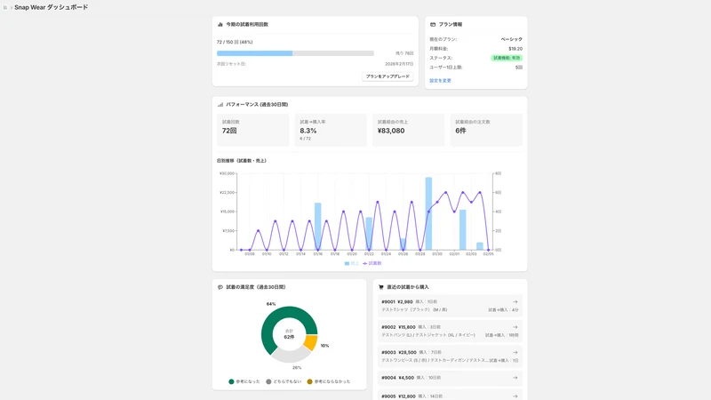This screenshot has width=711, height=400.
Task: Select order row #9004 ¥4,500
Action: [450, 378]
